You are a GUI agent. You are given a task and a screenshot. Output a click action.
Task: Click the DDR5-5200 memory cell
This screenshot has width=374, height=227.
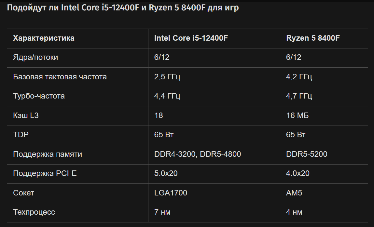pyautogui.click(x=307, y=154)
